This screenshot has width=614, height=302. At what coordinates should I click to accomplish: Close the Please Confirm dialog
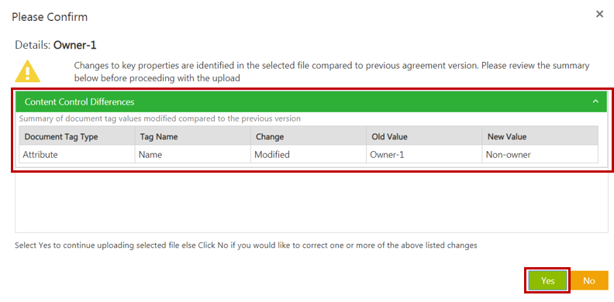(x=599, y=14)
